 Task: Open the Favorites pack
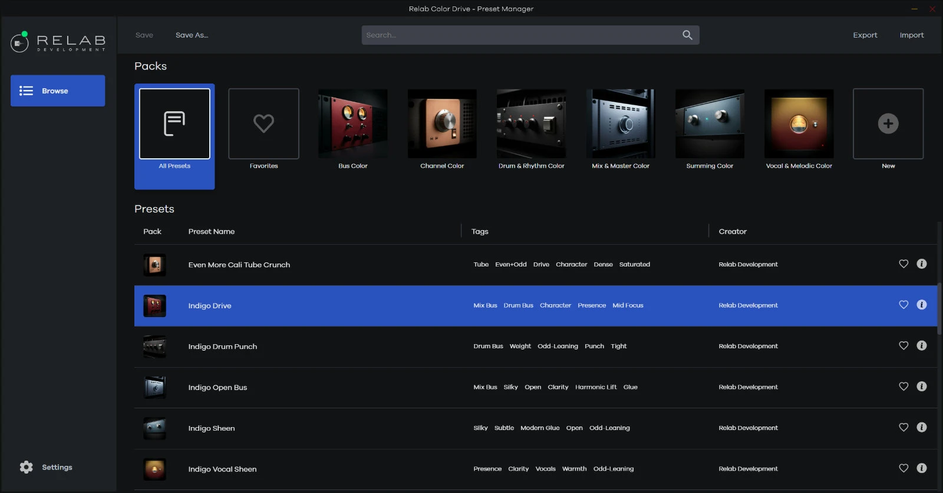point(263,124)
